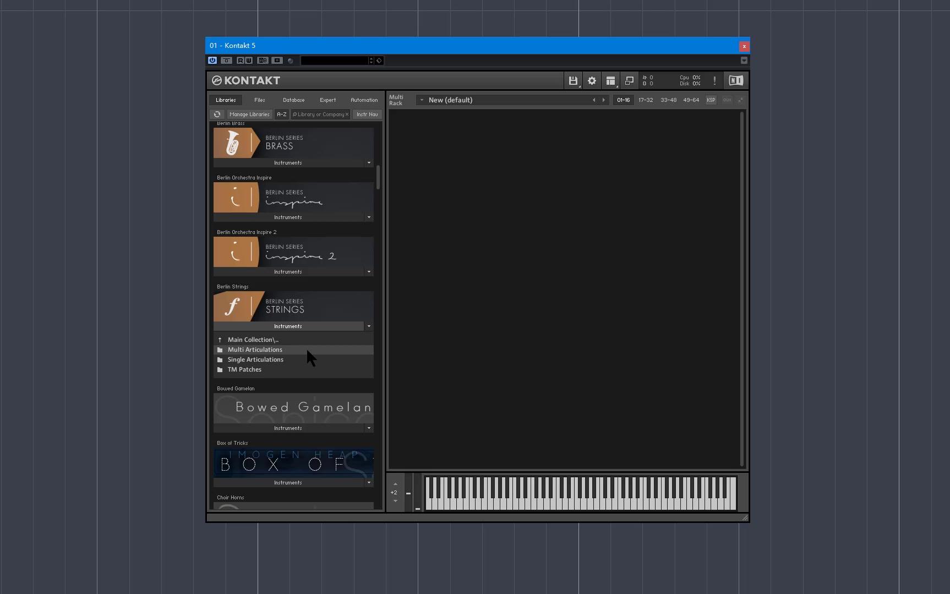Open Kontakt options gear
Viewport: 950px width, 594px height.
[x=592, y=80]
